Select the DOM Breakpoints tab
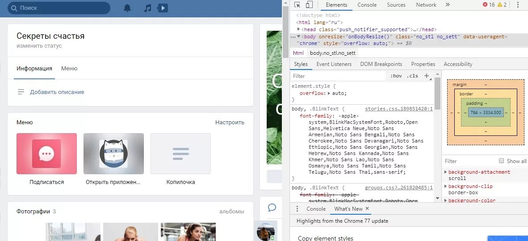This screenshot has width=528, height=241. pyautogui.click(x=381, y=64)
